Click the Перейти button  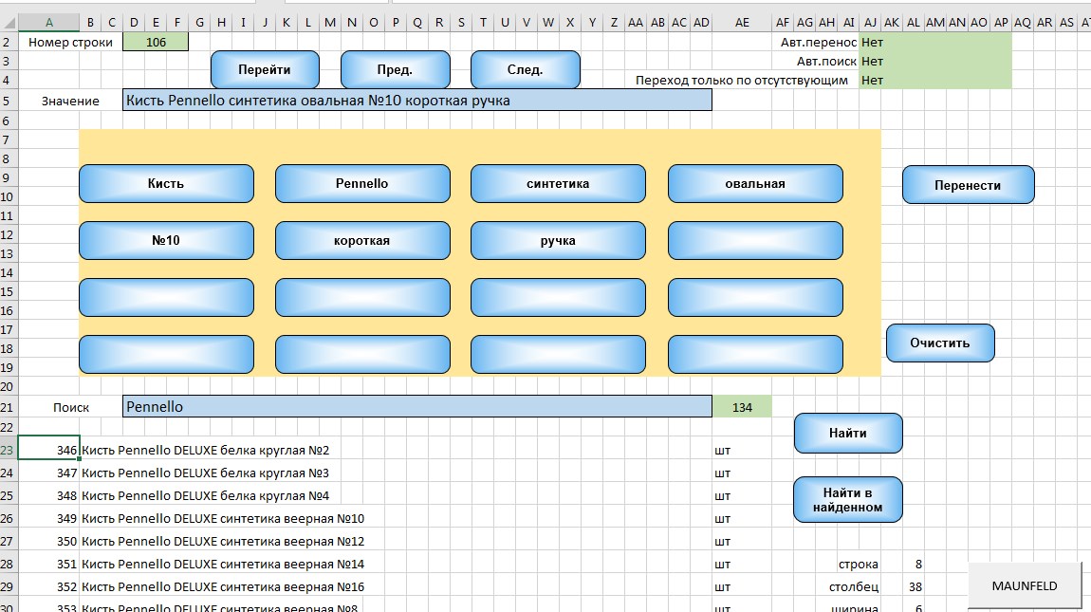265,69
